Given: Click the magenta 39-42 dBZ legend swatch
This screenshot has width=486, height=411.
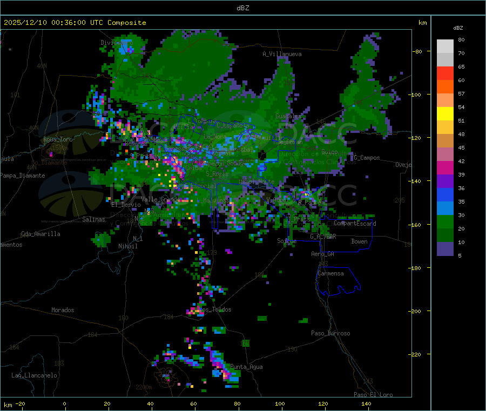Looking at the screenshot, I should click(445, 167).
